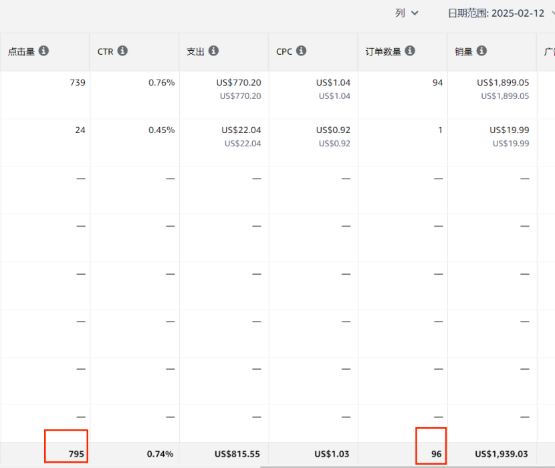Show the 订单数量 info icon tooltip
Image resolution: width=555 pixels, height=468 pixels.
tap(410, 51)
